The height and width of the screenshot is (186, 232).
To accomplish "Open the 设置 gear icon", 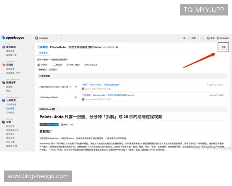I will pos(3,122).
